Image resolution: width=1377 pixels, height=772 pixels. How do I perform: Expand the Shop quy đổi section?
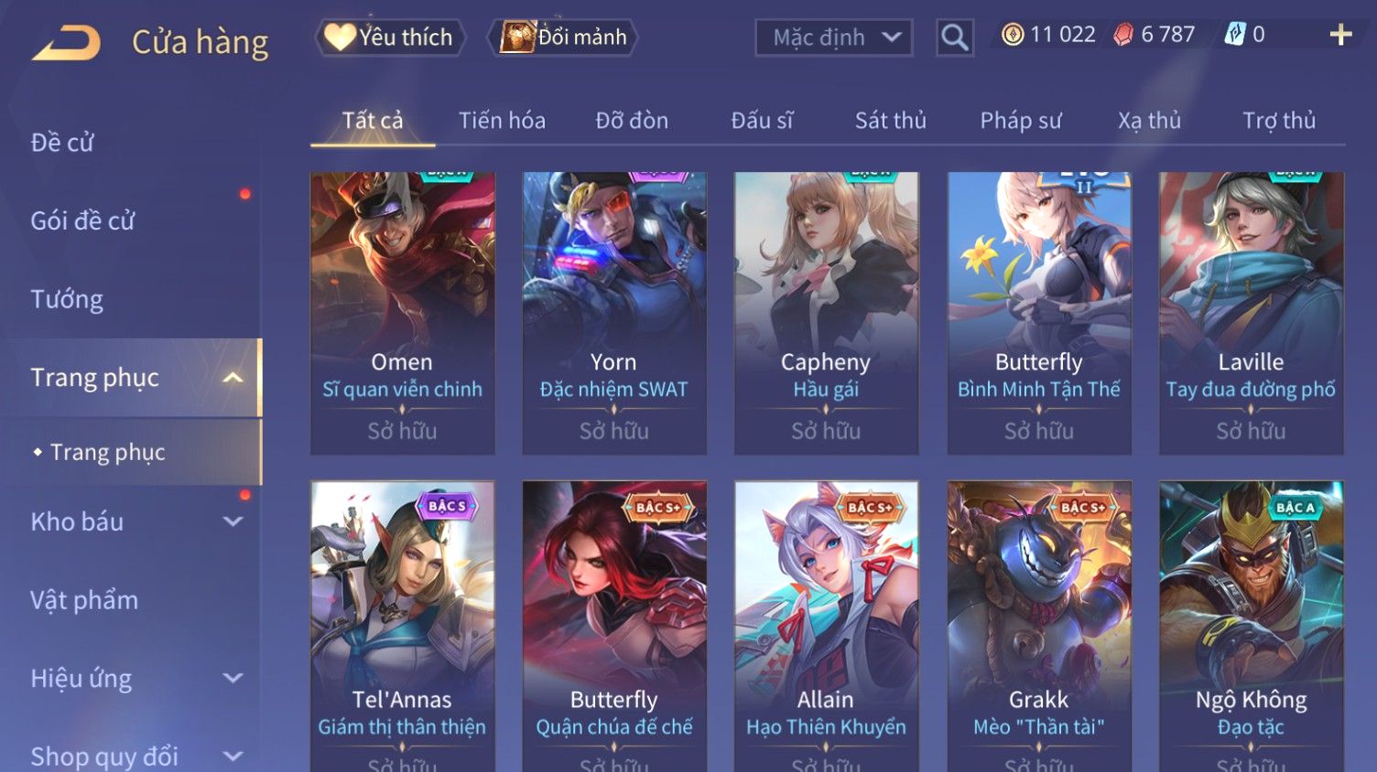(233, 756)
